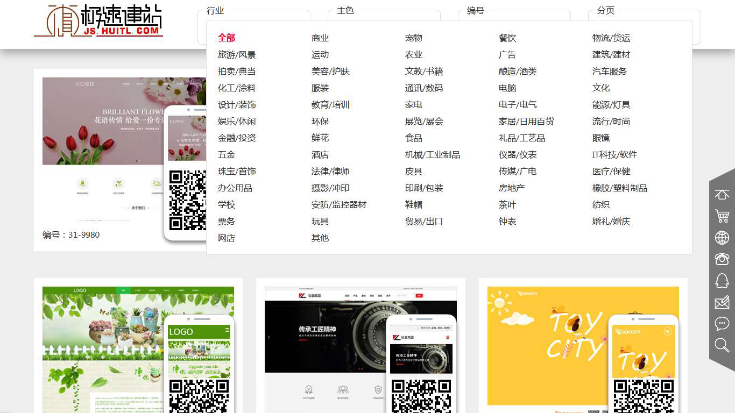The width and height of the screenshot is (735, 413).
Task: Select the 机械/工业制品 option
Action: (x=433, y=155)
